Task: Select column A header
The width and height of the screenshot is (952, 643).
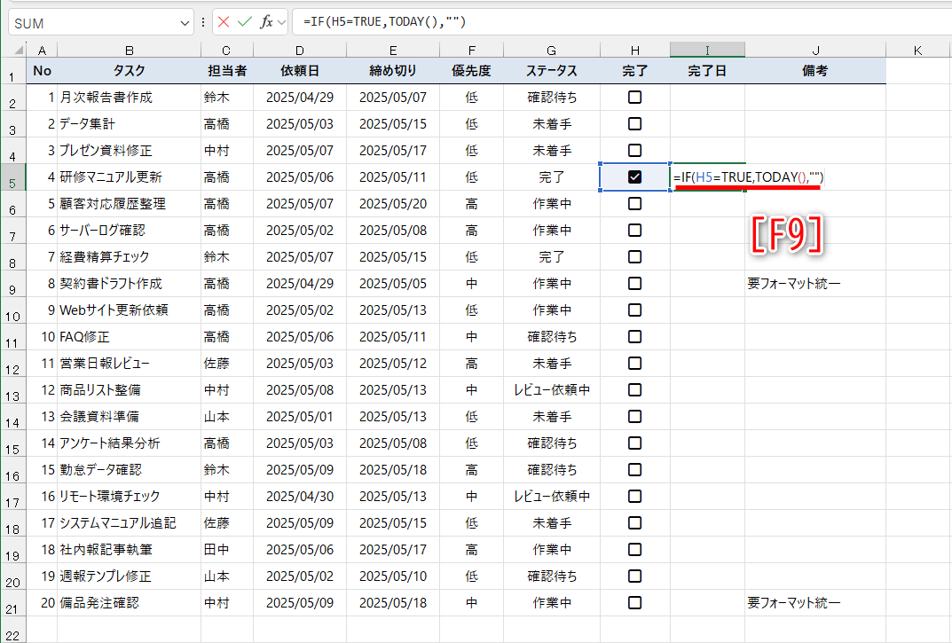Action: click(42, 51)
